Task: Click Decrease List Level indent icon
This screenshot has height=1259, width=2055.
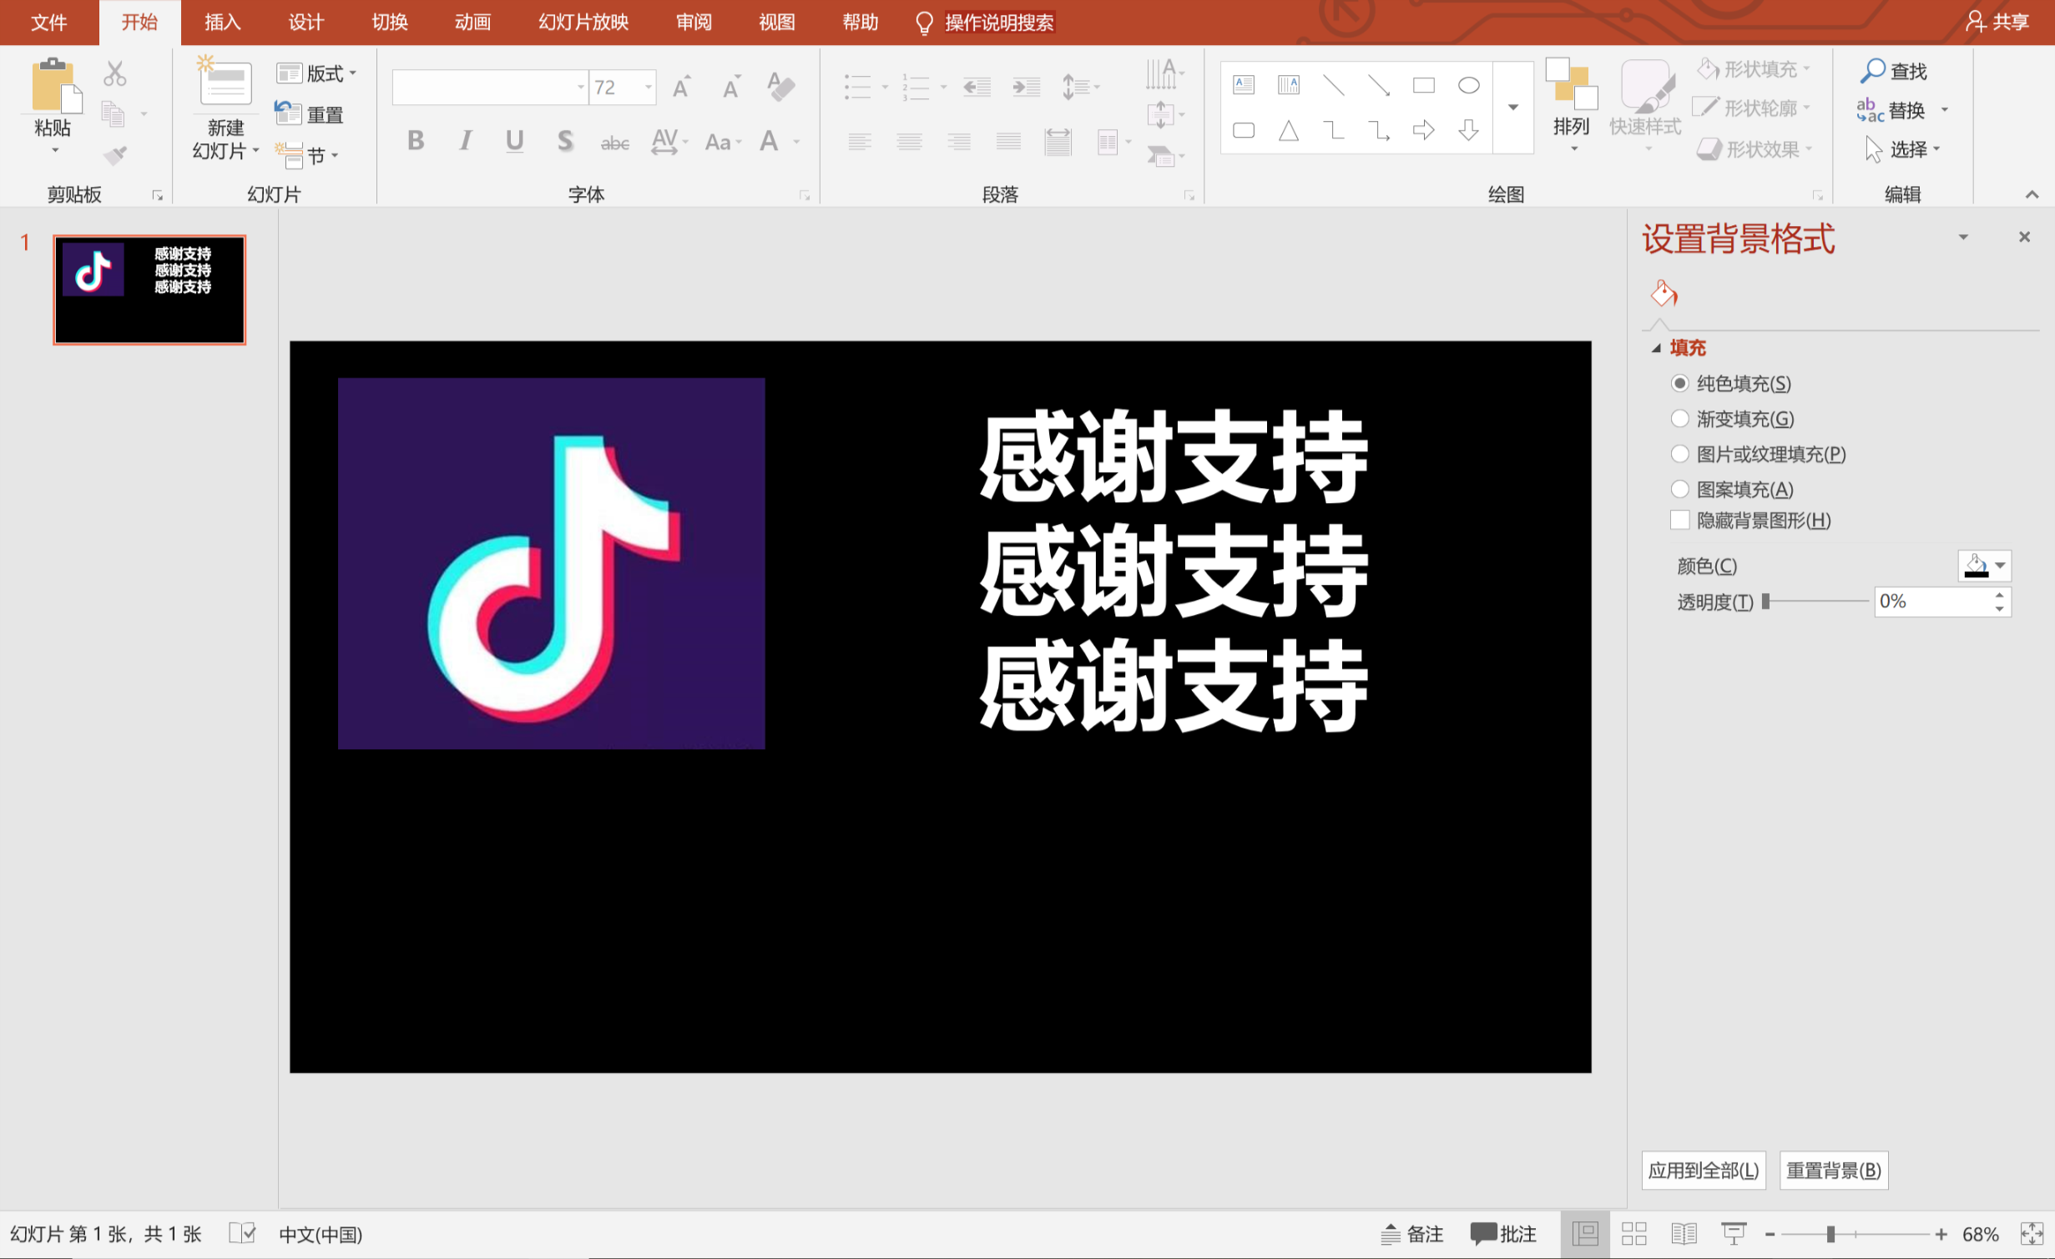Action: click(x=977, y=87)
